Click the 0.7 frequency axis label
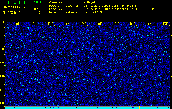Viewport: 172px width, 109px height. pos(2,90)
